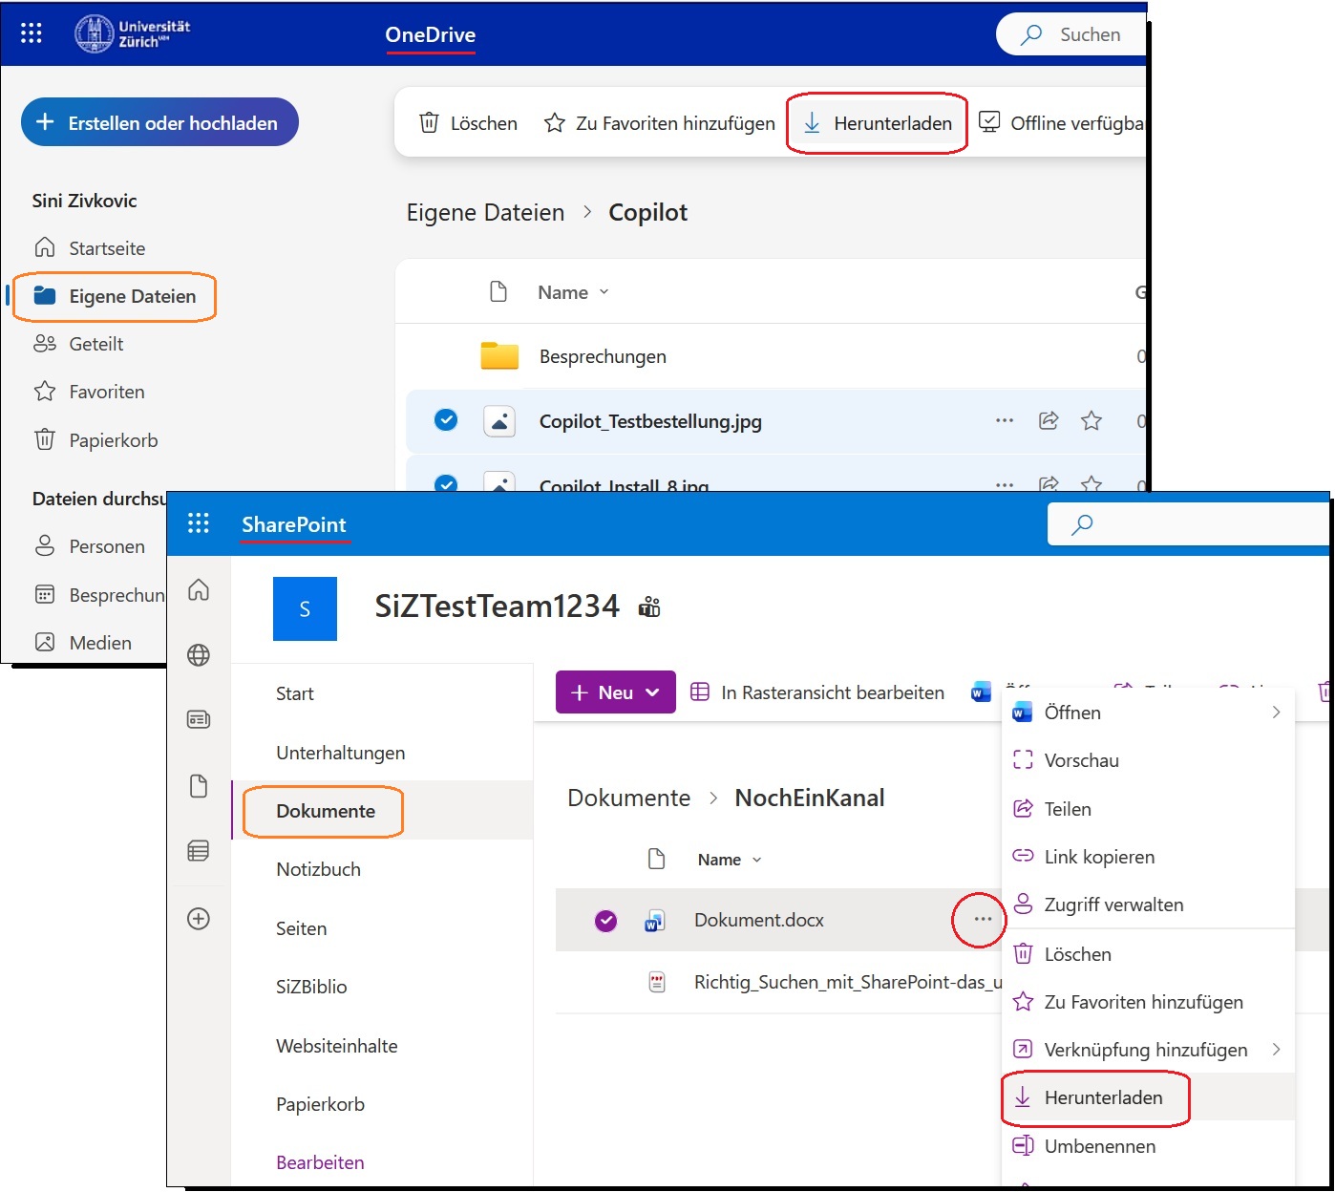Viewport: 1335px width, 1192px height.
Task: Click the search magnifier in the SharePoint bar
Action: click(1082, 523)
